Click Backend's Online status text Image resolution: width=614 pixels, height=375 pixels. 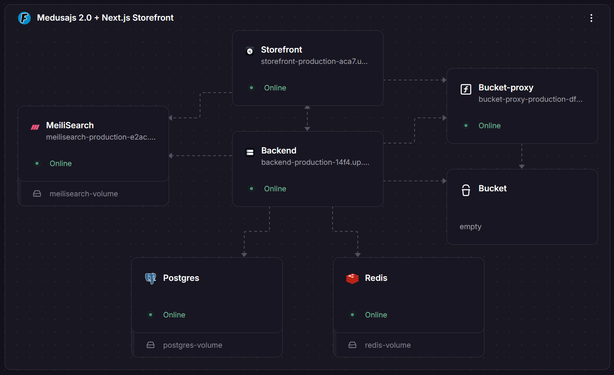275,189
